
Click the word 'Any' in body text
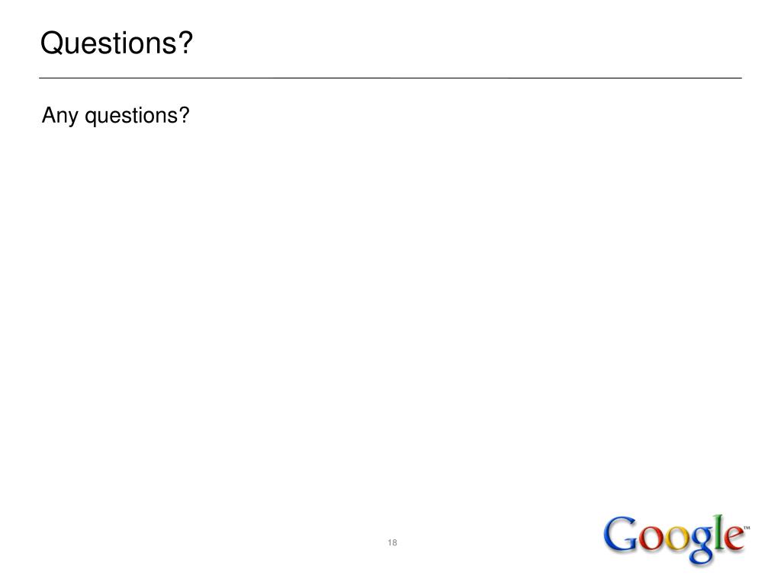(59, 116)
